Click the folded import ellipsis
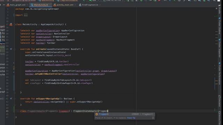The image size is (223, 125). [26, 15]
